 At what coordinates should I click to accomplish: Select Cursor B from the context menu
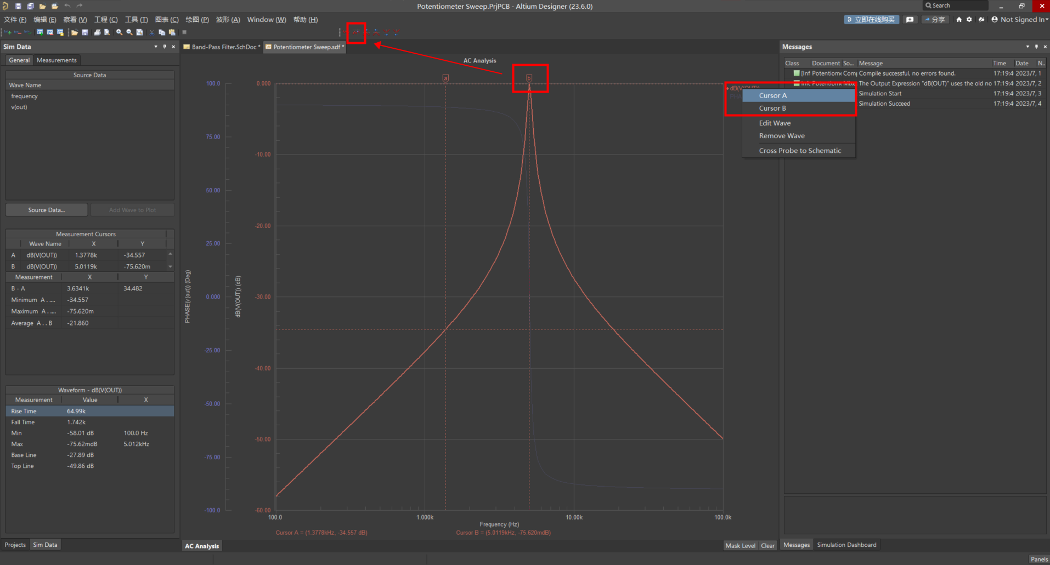[772, 109]
